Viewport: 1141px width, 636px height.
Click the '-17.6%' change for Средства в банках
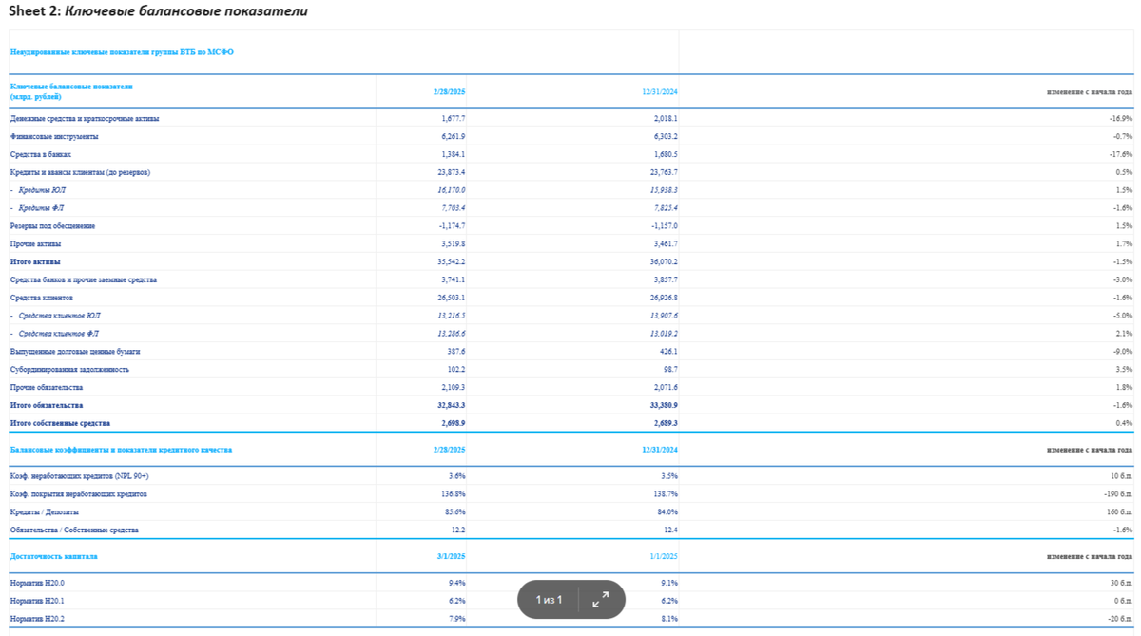point(1121,154)
